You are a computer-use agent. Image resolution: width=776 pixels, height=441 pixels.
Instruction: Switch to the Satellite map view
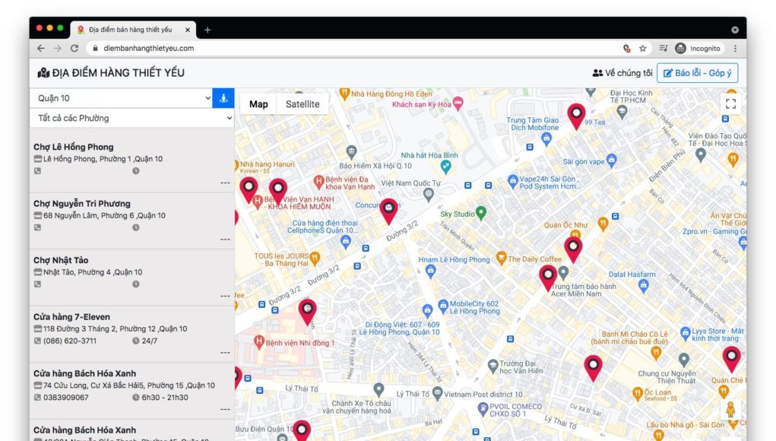302,104
